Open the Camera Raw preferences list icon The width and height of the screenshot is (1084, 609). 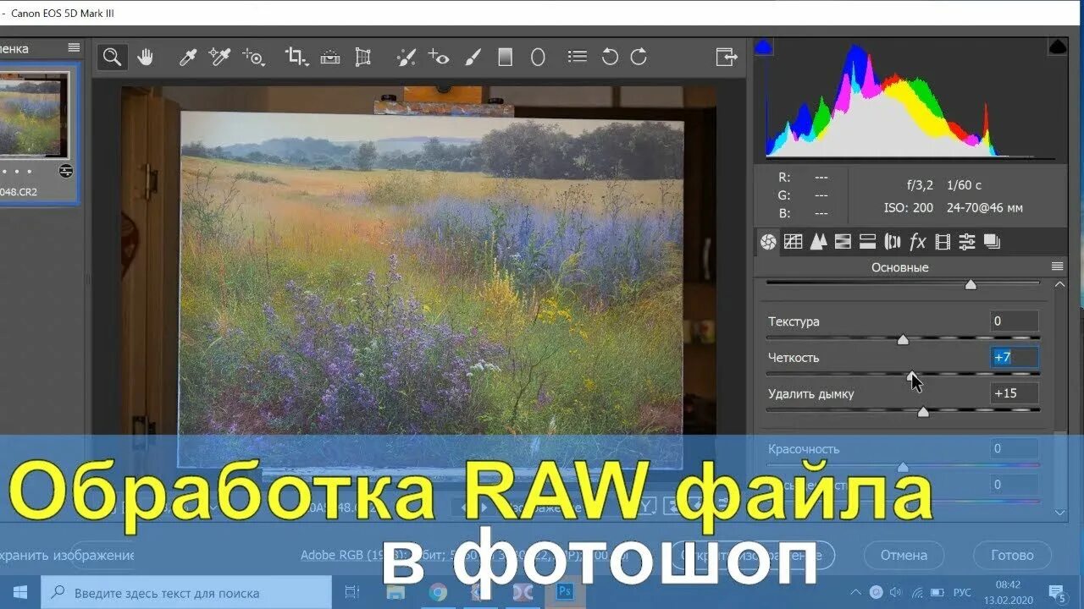(x=578, y=57)
